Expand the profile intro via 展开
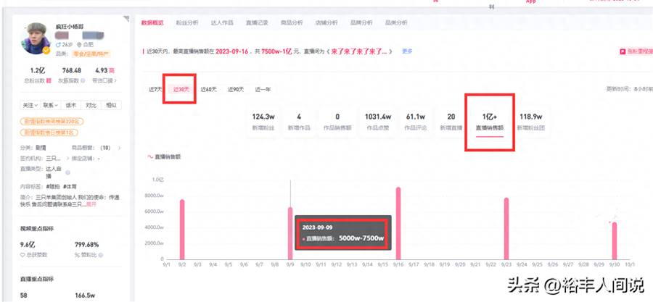Viewport: 653px width, 302px height. [91, 204]
